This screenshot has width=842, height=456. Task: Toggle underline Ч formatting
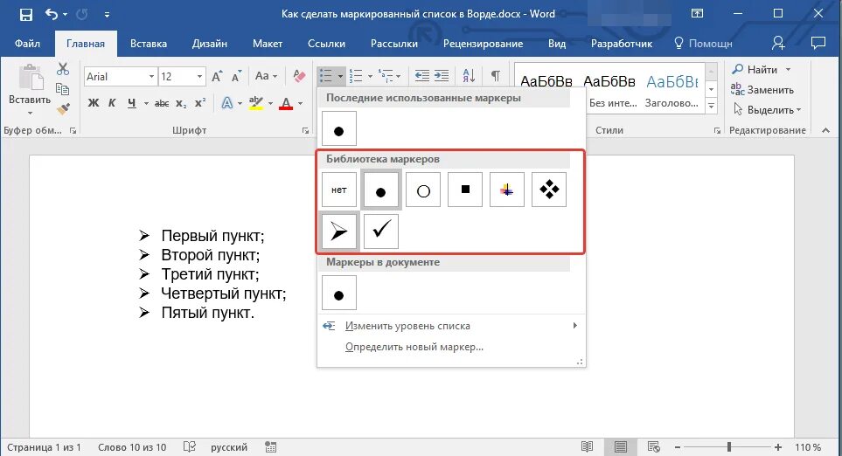point(131,103)
